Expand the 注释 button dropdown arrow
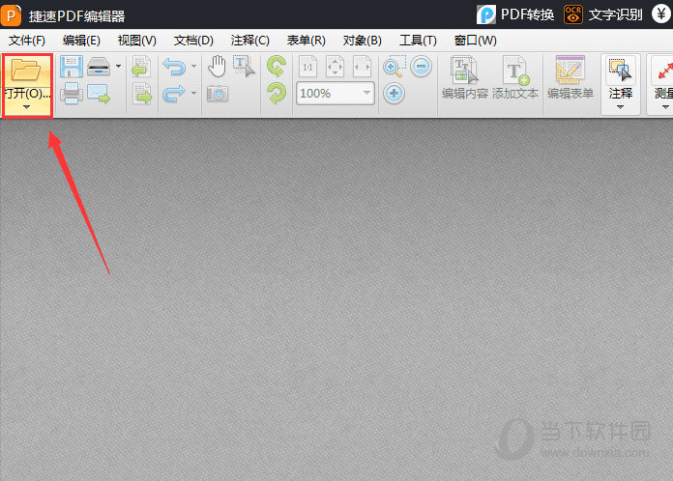 [x=620, y=107]
